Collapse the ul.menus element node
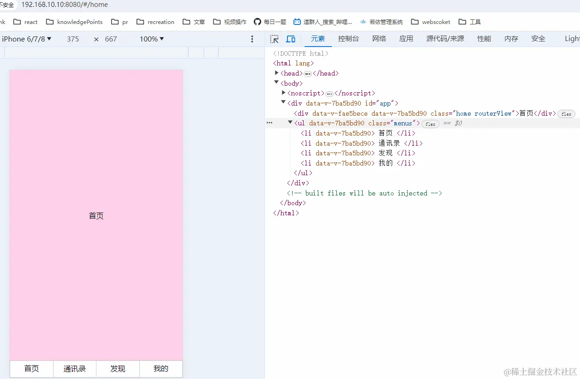Screen dimensions: 580x379 click(x=290, y=123)
